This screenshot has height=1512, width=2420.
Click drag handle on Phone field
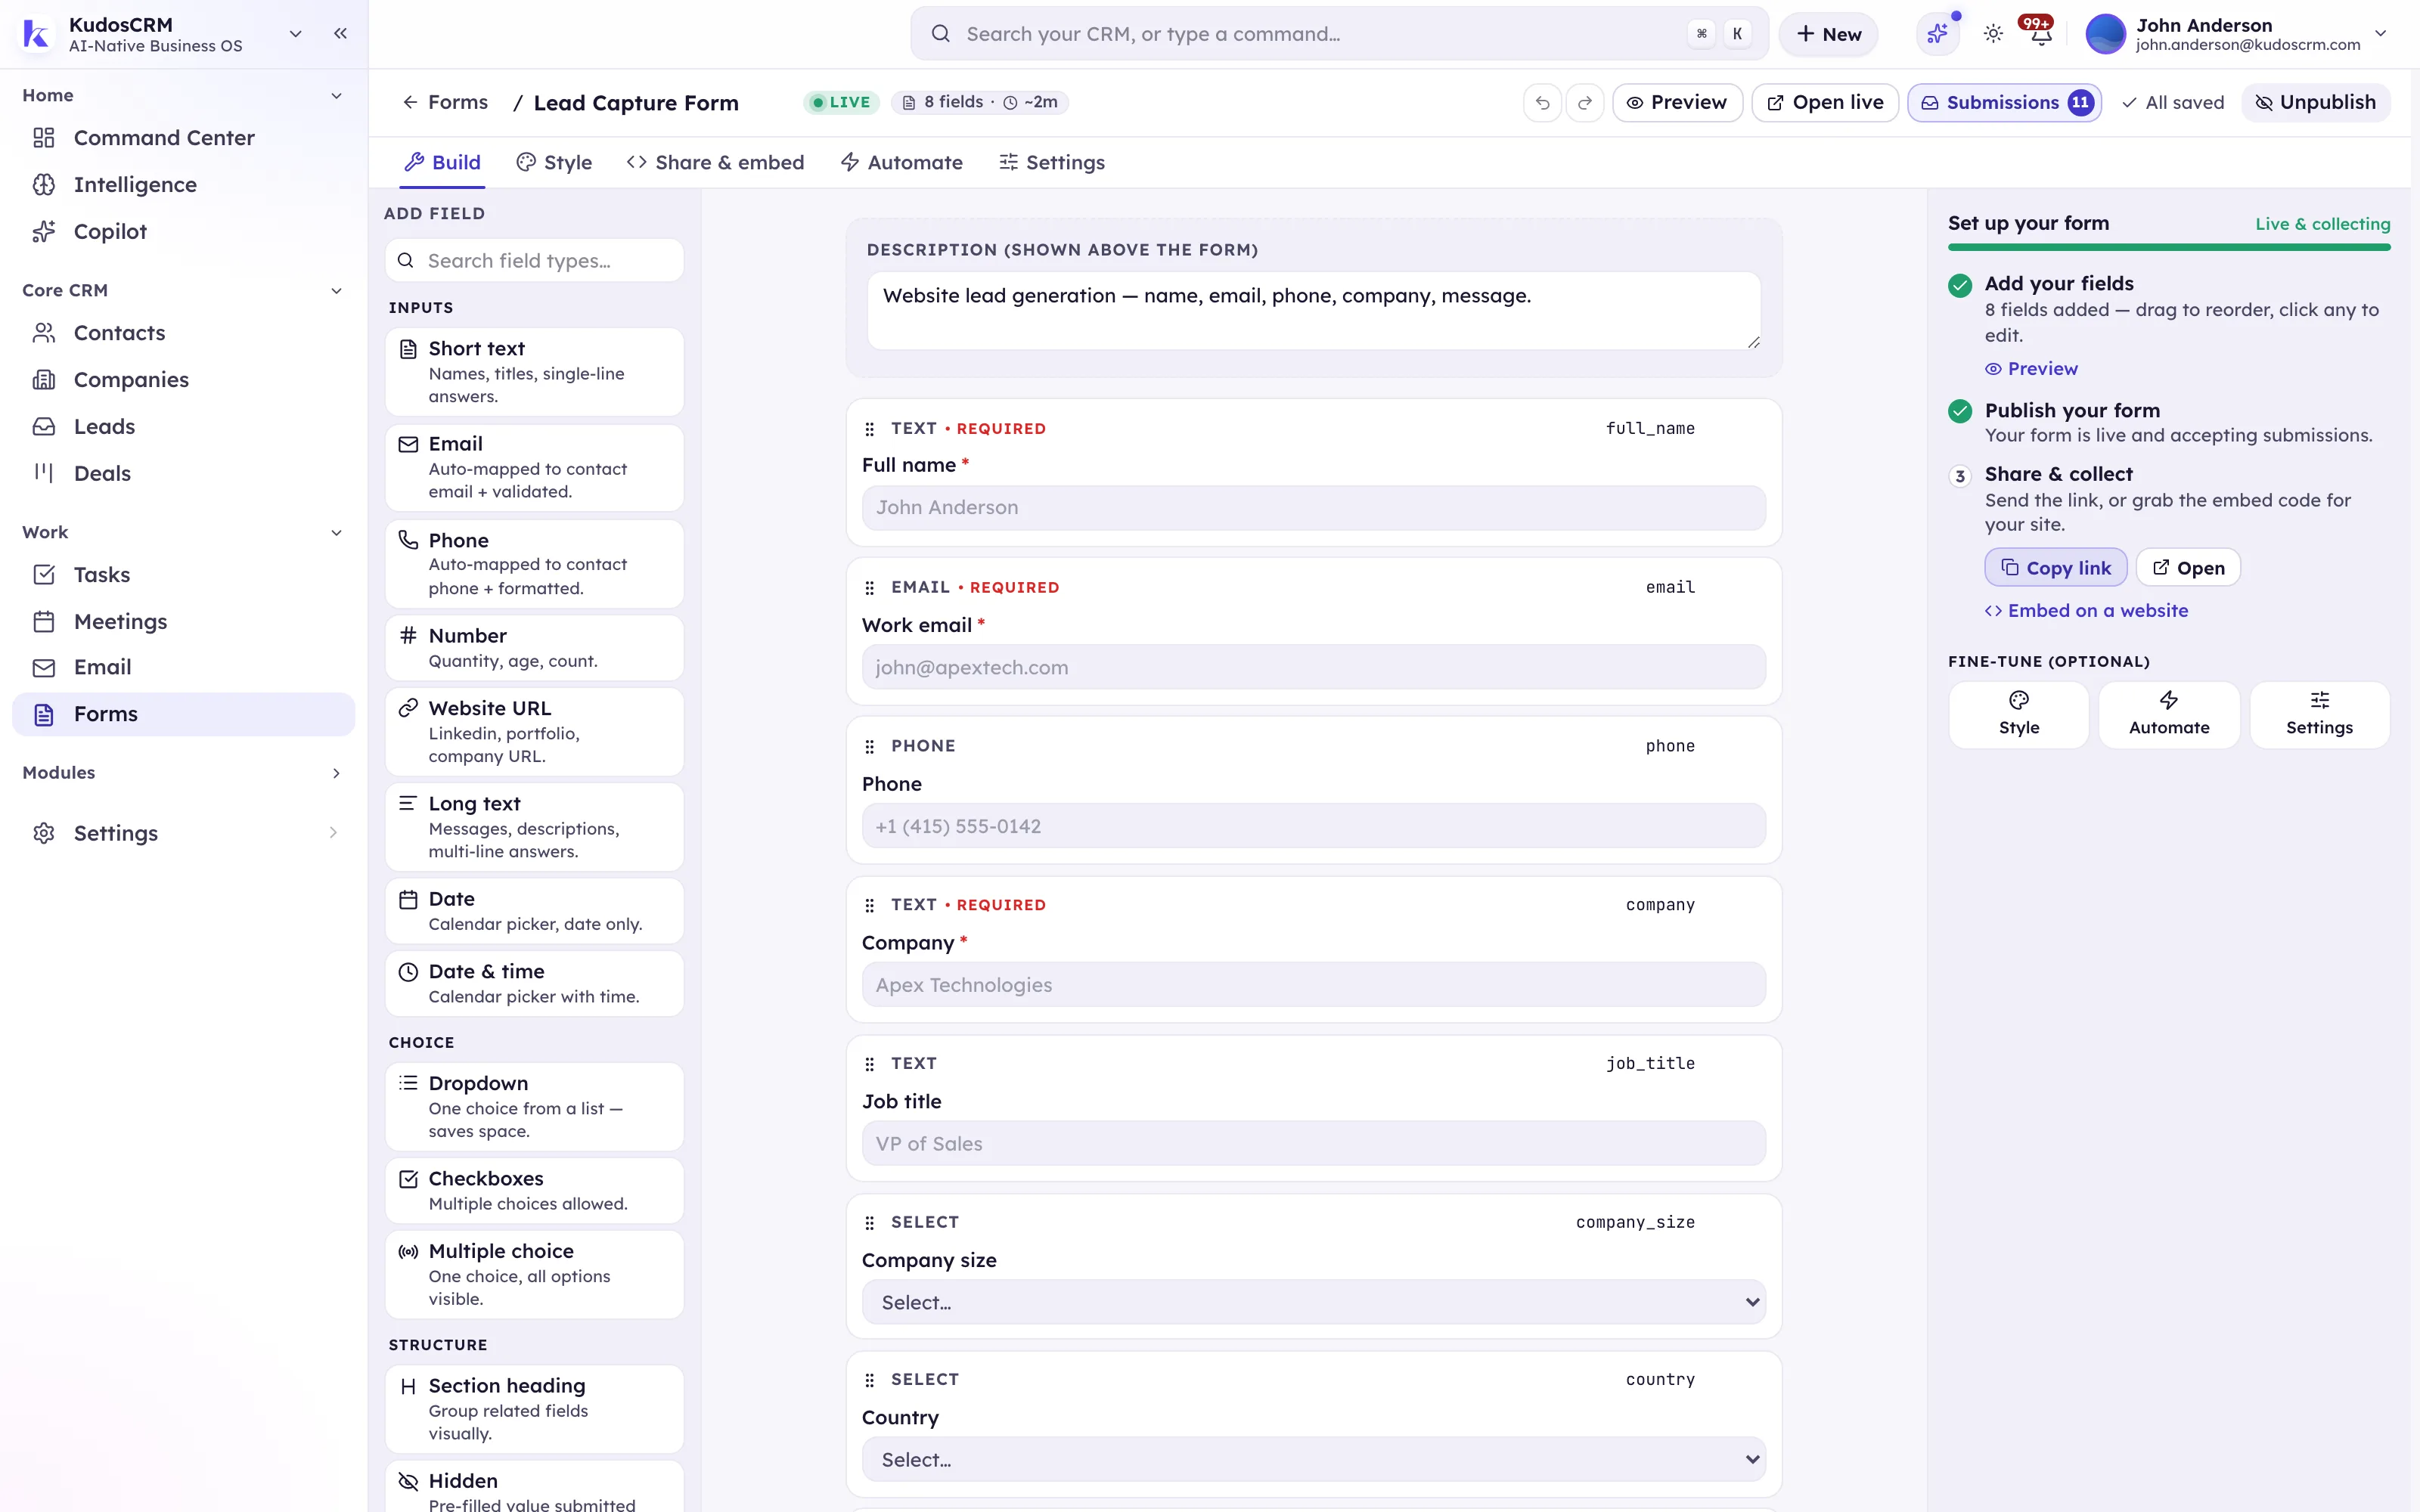click(869, 747)
